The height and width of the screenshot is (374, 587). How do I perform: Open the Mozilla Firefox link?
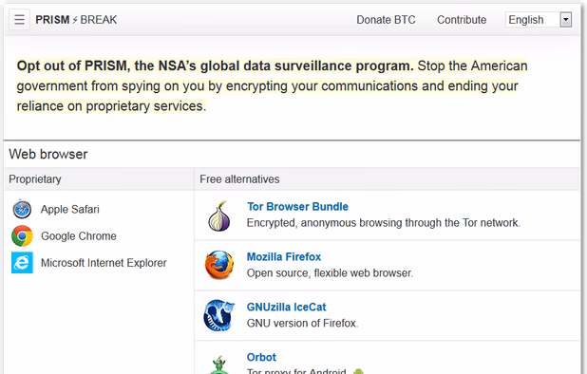284,257
